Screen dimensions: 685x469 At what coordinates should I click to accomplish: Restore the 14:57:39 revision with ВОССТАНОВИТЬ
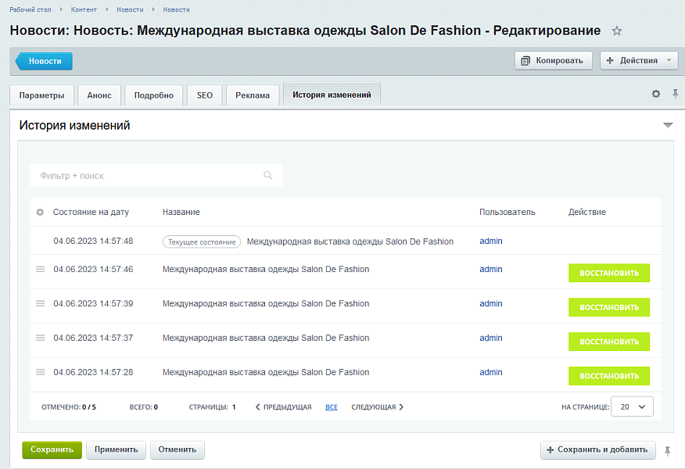click(x=608, y=307)
